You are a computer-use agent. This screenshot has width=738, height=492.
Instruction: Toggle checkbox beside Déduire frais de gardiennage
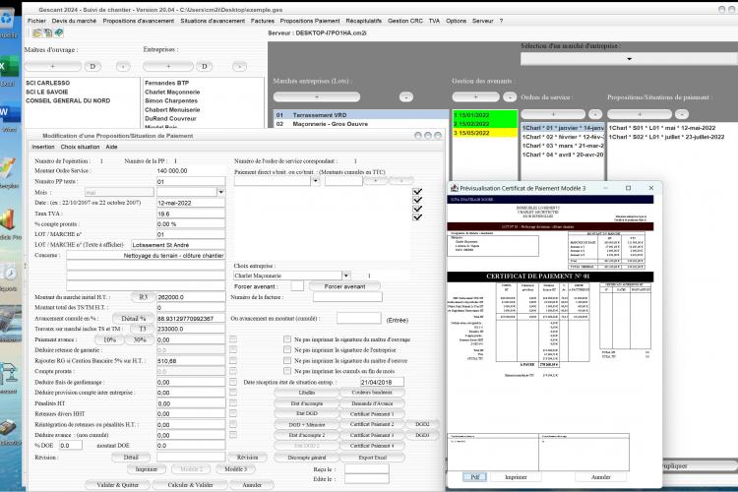(x=233, y=382)
